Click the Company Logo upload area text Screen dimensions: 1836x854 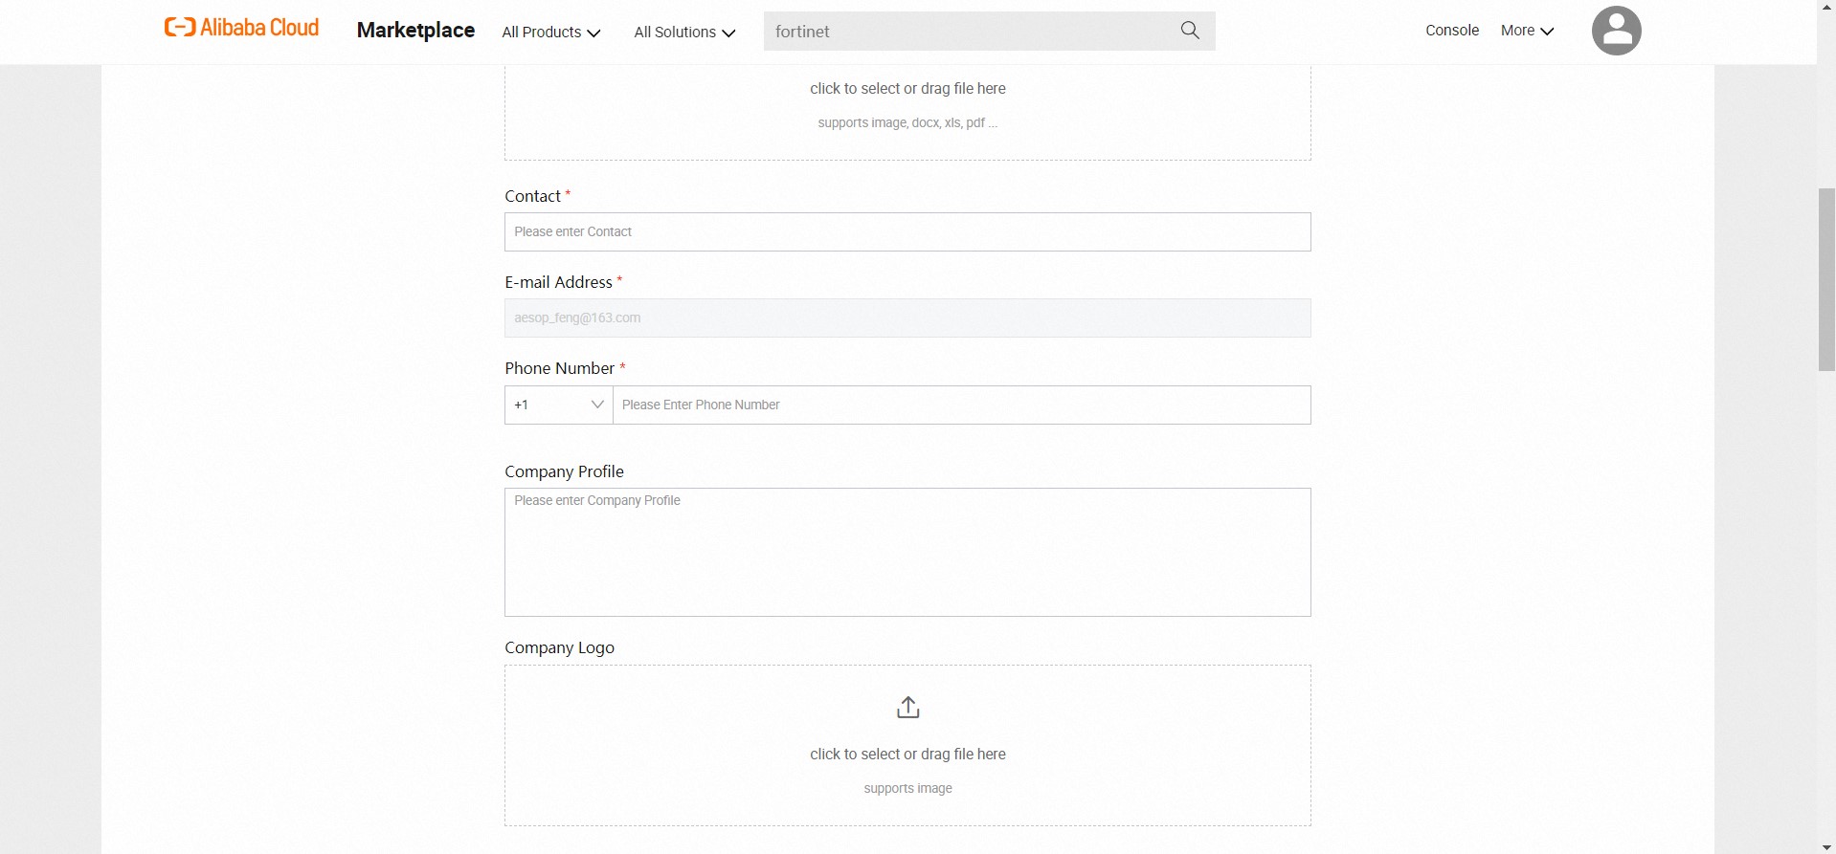click(907, 755)
